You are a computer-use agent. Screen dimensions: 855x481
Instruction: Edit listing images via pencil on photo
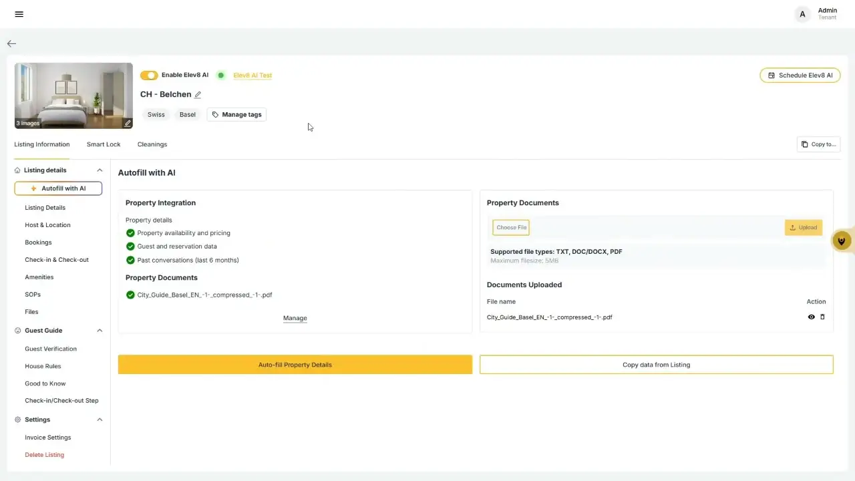point(128,124)
